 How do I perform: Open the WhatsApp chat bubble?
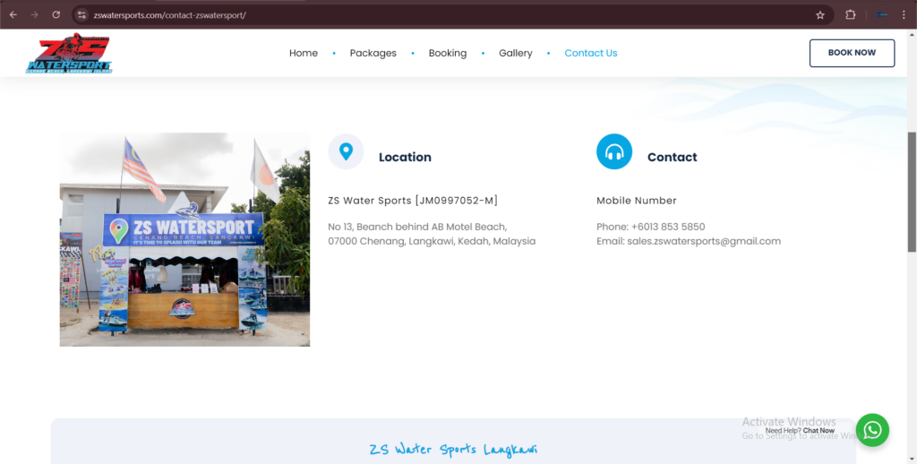point(872,430)
